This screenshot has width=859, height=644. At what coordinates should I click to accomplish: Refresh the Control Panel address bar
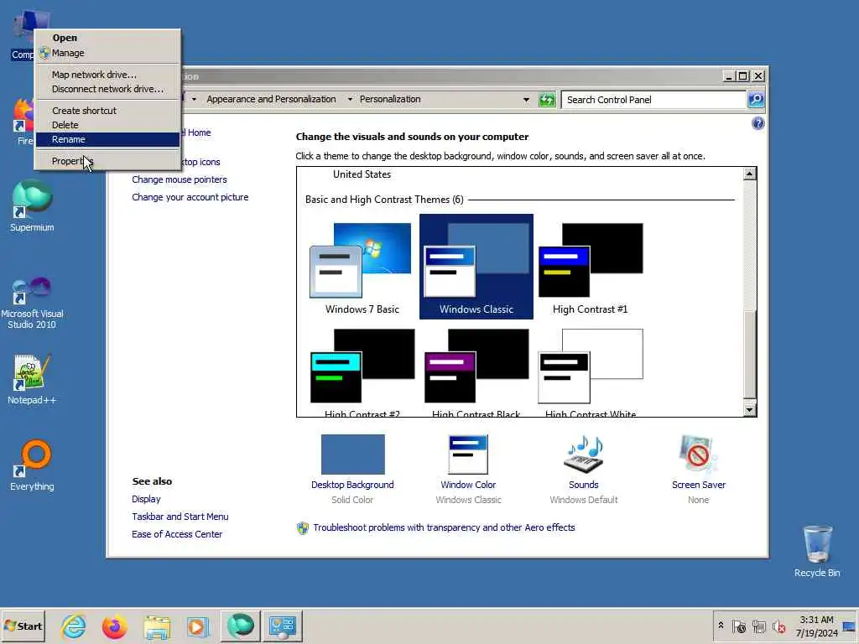[547, 100]
